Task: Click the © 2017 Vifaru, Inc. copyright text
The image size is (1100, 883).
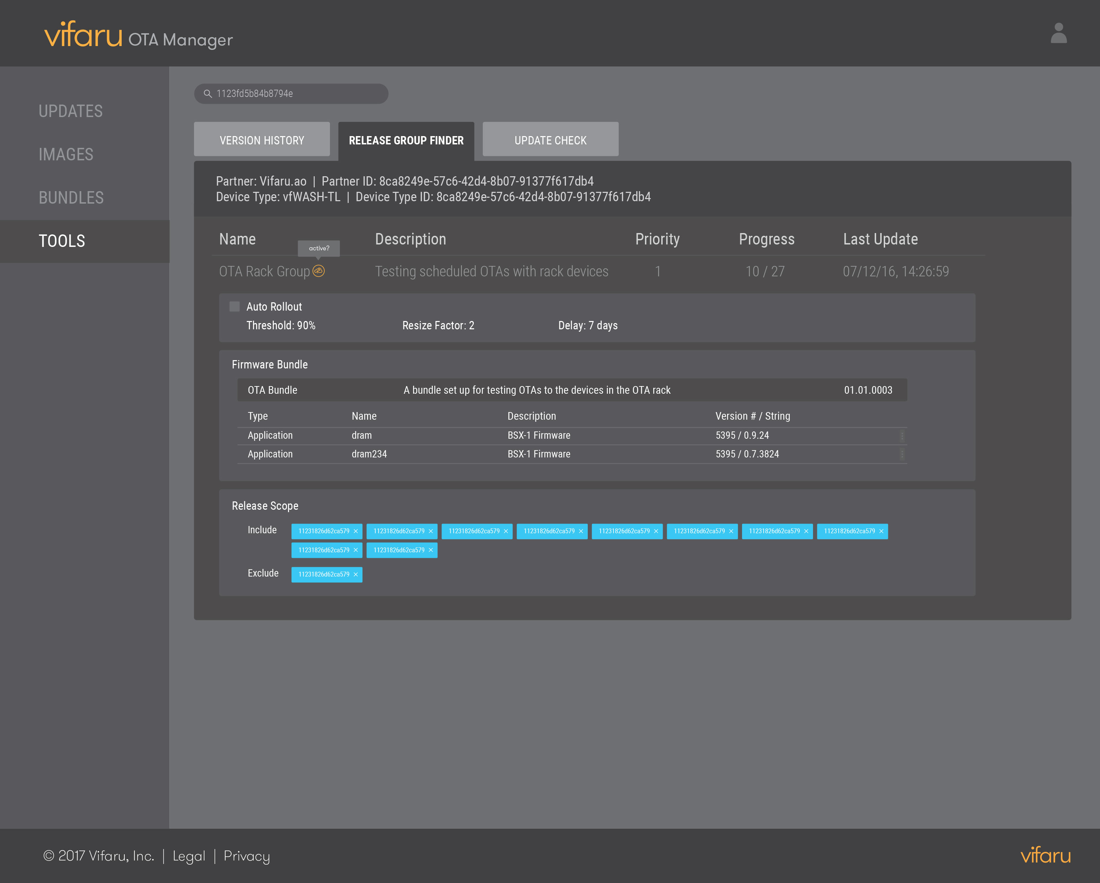Action: tap(98, 856)
